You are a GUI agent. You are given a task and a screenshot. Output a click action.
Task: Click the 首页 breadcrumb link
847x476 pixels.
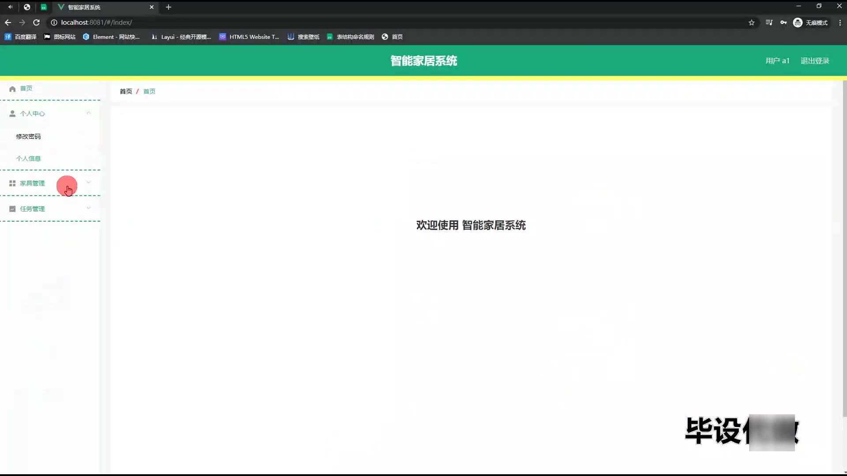(x=126, y=91)
